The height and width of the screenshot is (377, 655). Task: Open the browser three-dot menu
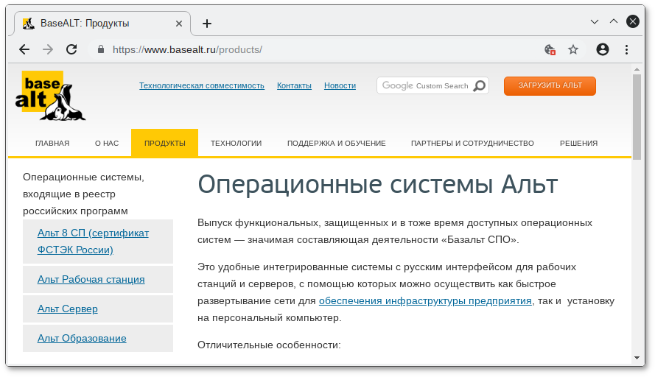coord(626,49)
